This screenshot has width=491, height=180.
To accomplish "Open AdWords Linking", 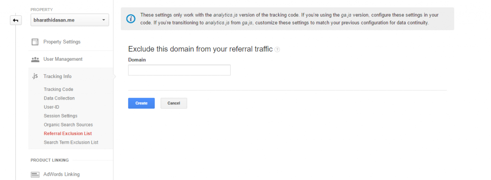I will click(x=61, y=174).
